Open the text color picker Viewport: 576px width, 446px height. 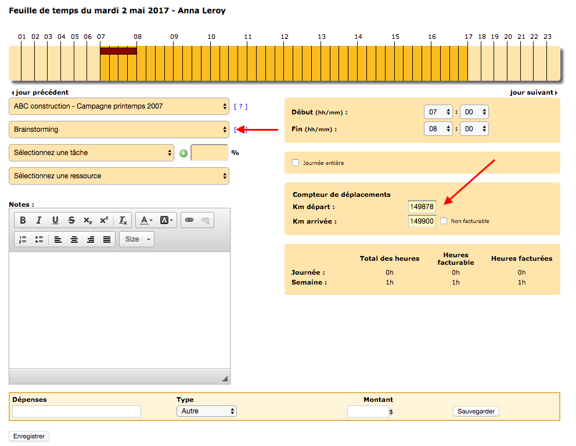[x=146, y=220]
